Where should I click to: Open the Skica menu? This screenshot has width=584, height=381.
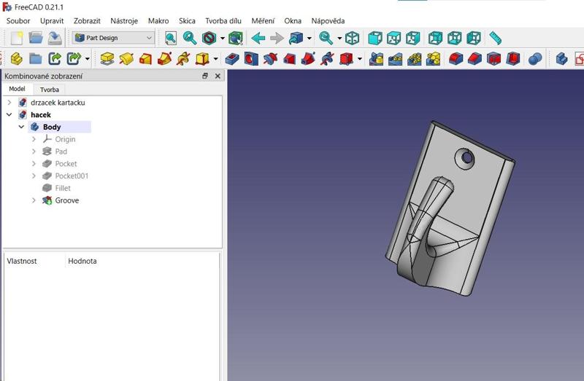pyautogui.click(x=187, y=21)
